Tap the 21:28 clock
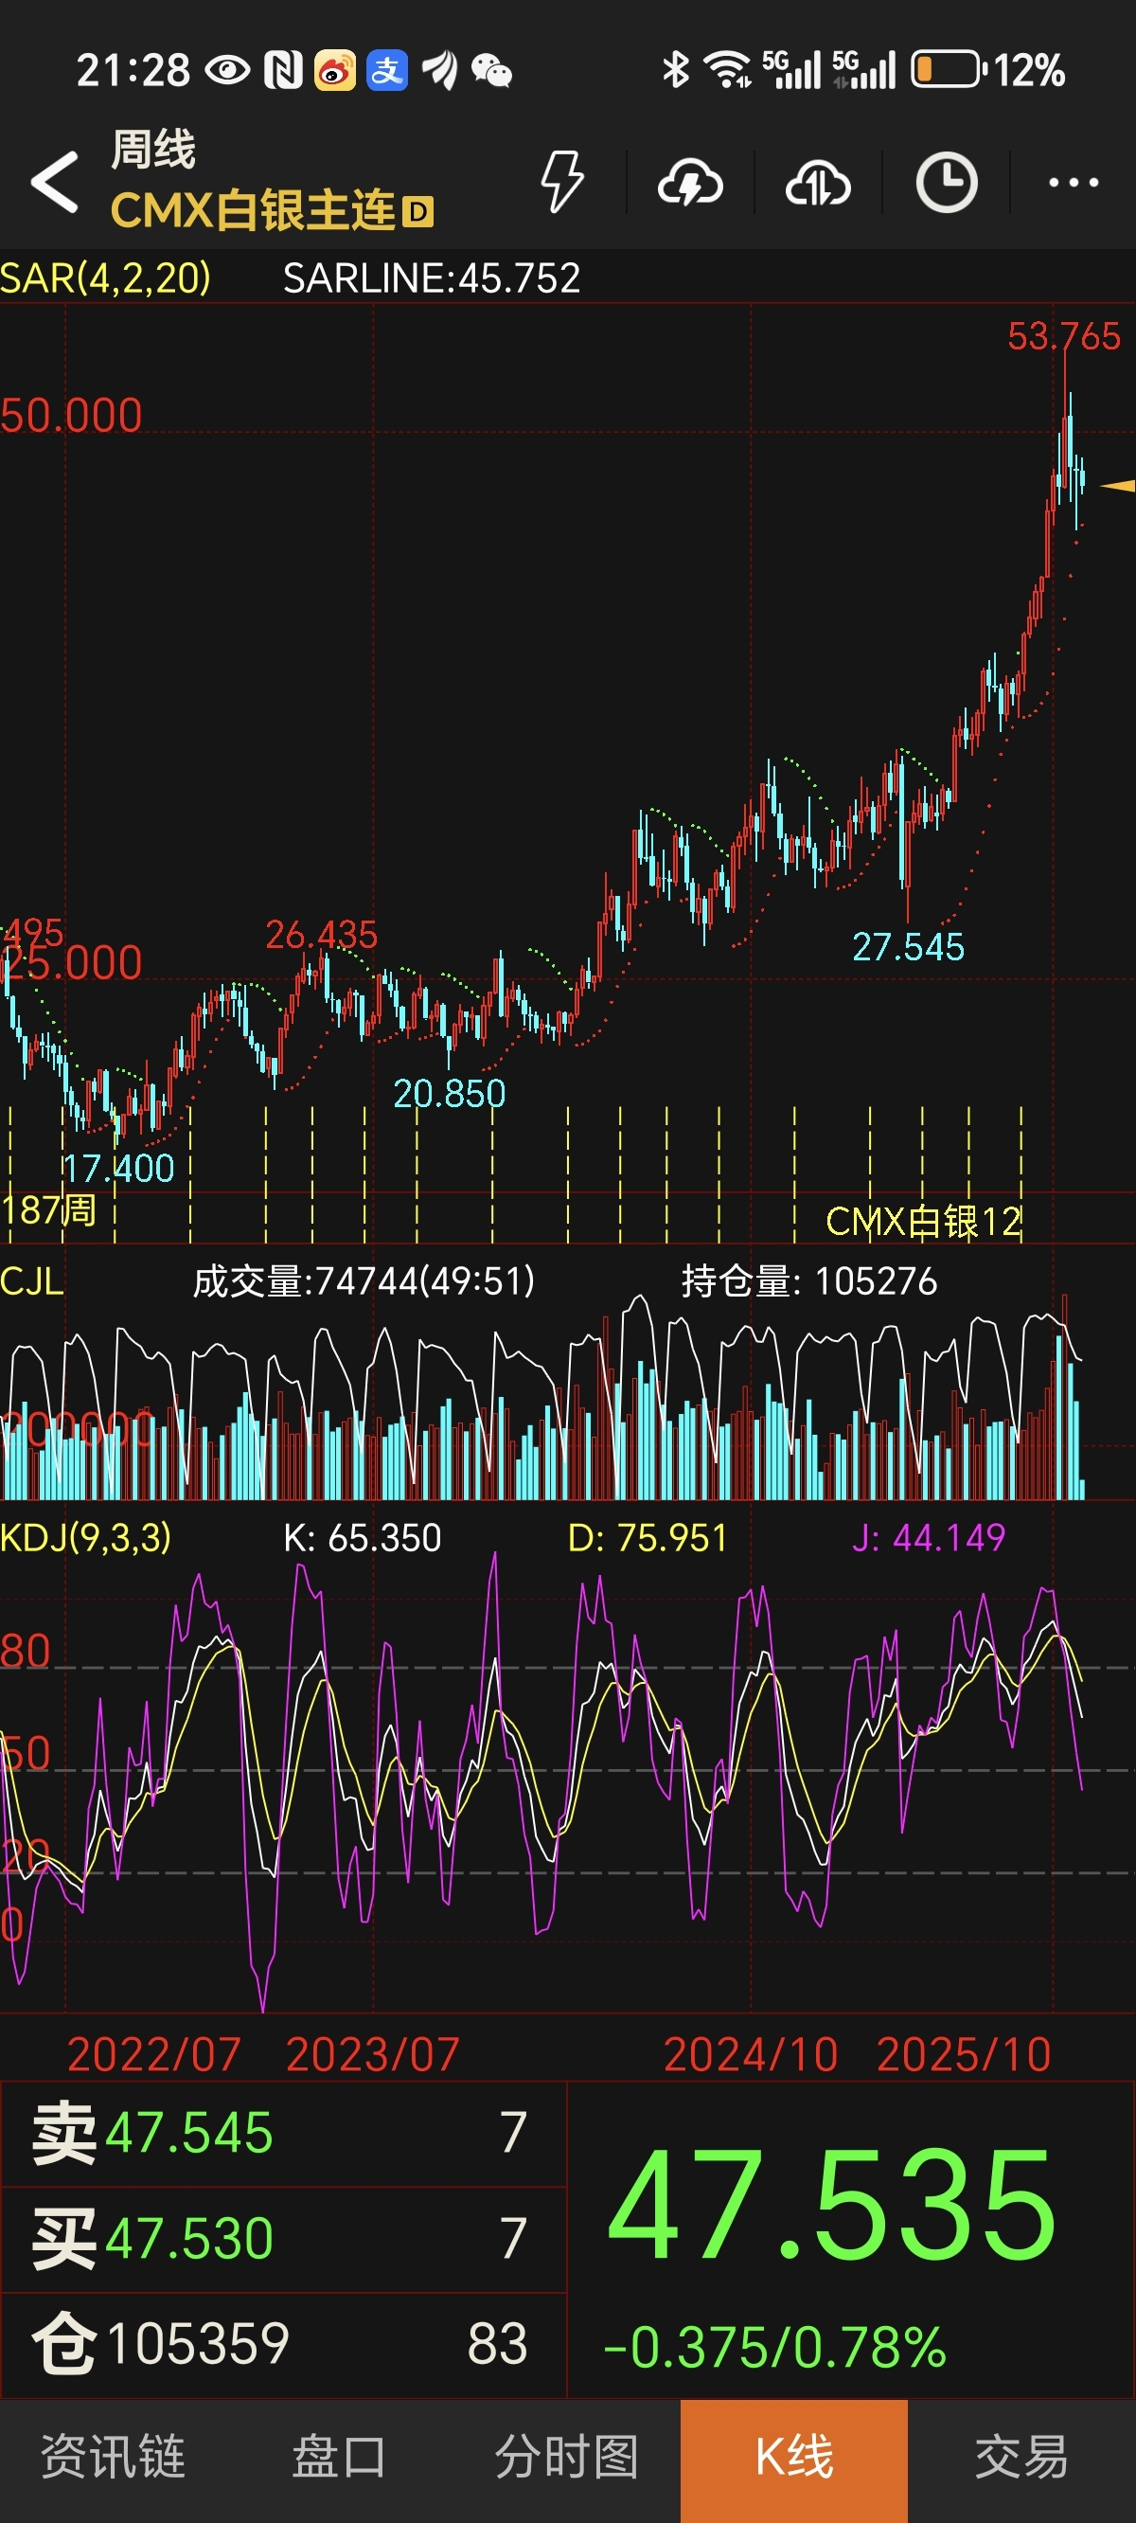 (133, 70)
